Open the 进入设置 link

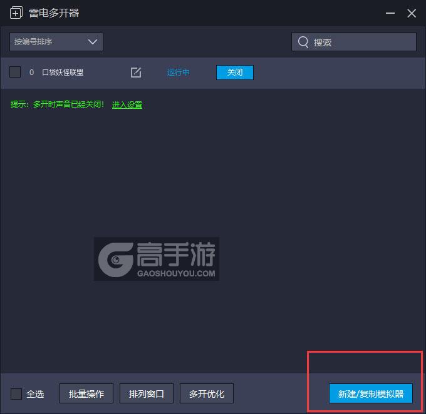click(x=127, y=104)
